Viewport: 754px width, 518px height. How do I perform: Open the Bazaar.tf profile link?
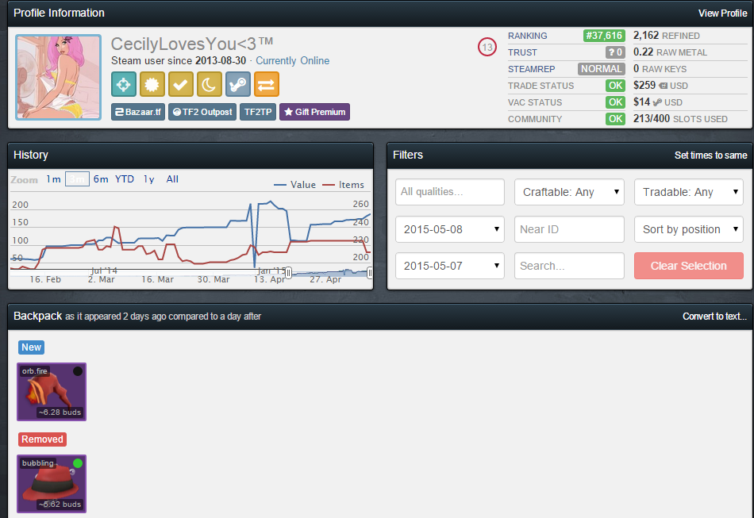138,112
